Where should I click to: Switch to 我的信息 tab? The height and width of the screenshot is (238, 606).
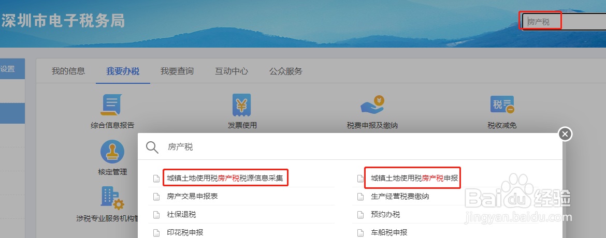[x=68, y=71]
